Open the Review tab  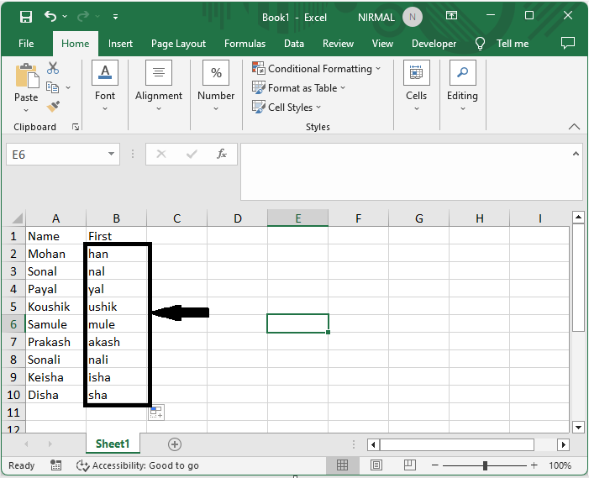point(338,44)
